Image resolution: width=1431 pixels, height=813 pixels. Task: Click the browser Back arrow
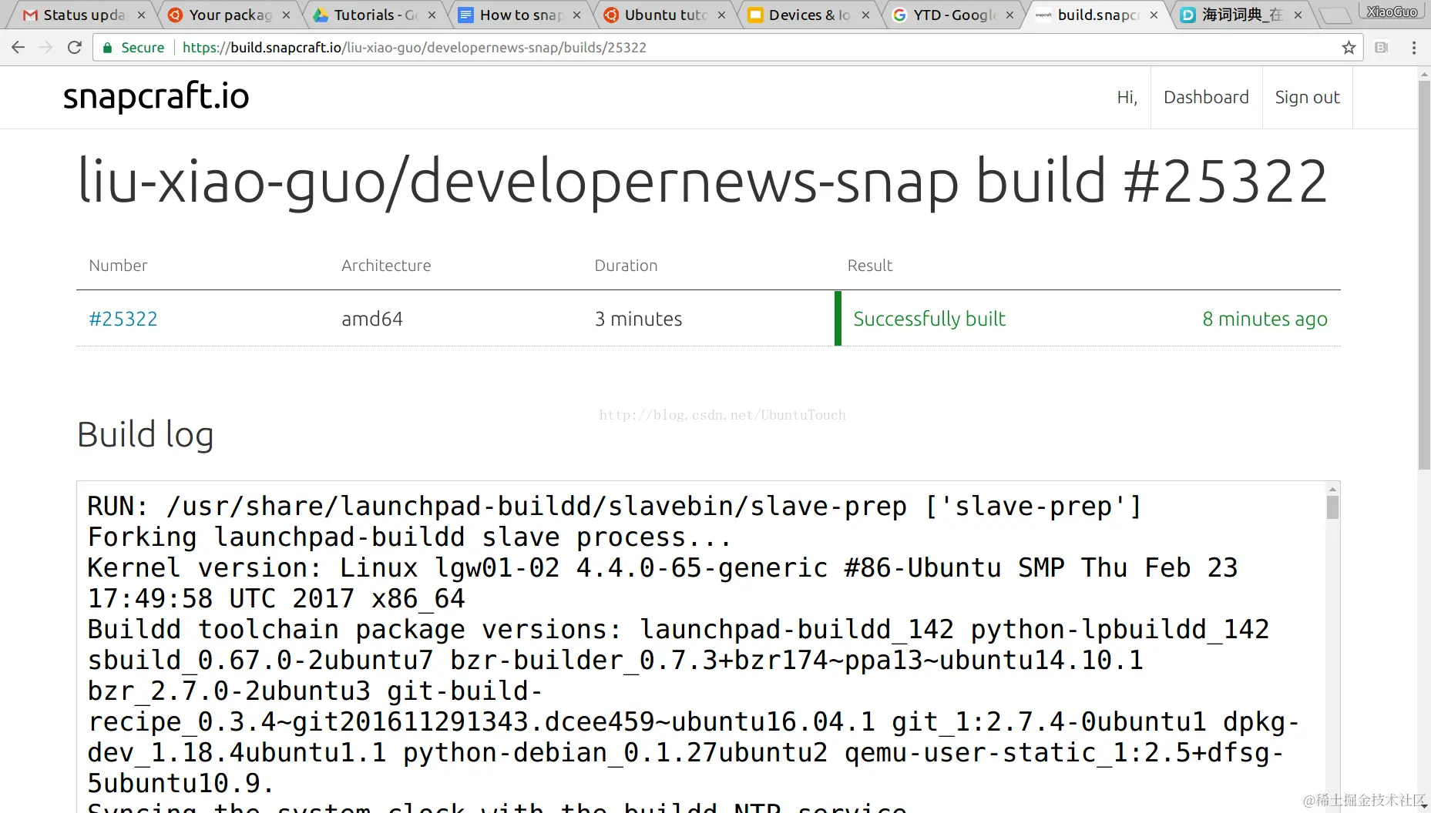18,48
